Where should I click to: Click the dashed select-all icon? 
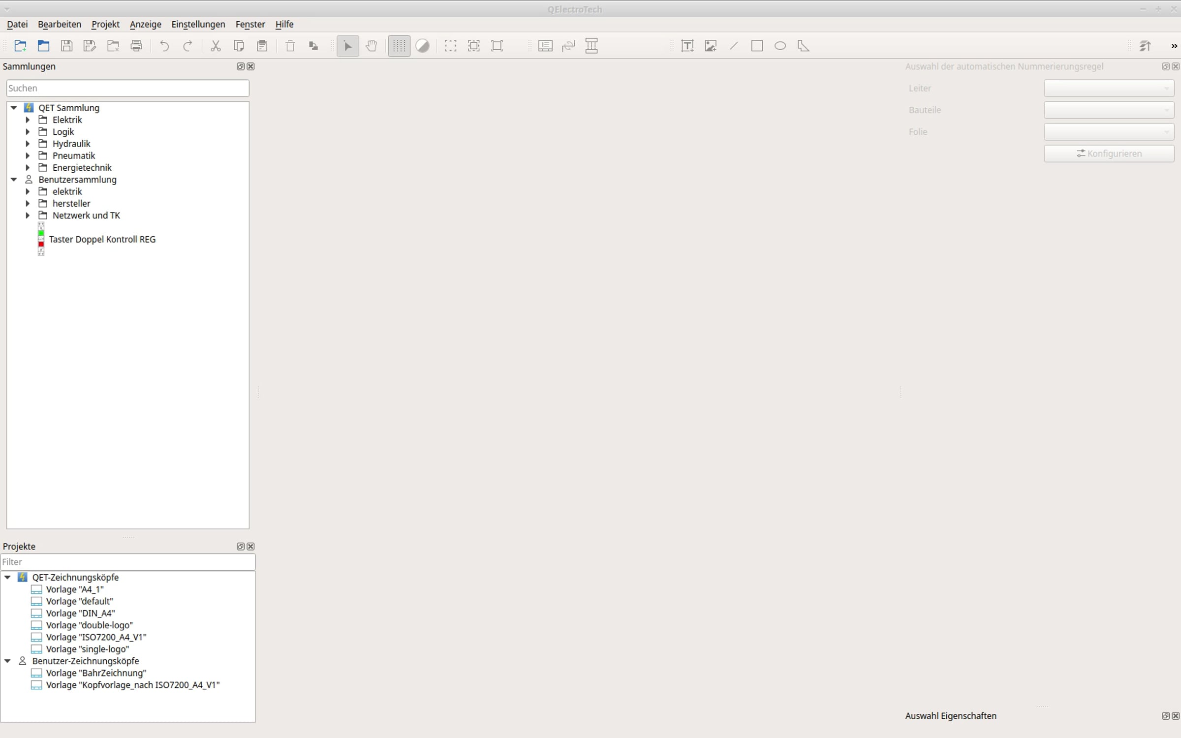(450, 46)
